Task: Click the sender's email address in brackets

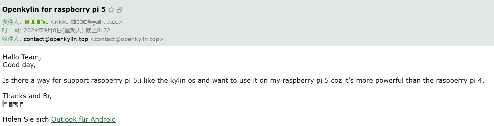Action: (x=86, y=22)
